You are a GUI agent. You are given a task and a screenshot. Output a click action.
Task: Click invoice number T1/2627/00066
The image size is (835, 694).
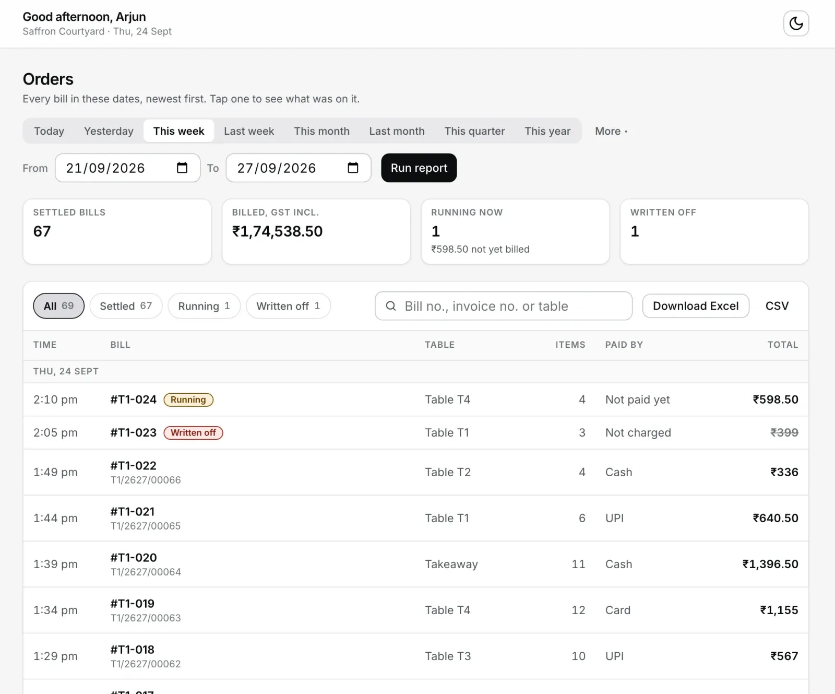point(146,480)
